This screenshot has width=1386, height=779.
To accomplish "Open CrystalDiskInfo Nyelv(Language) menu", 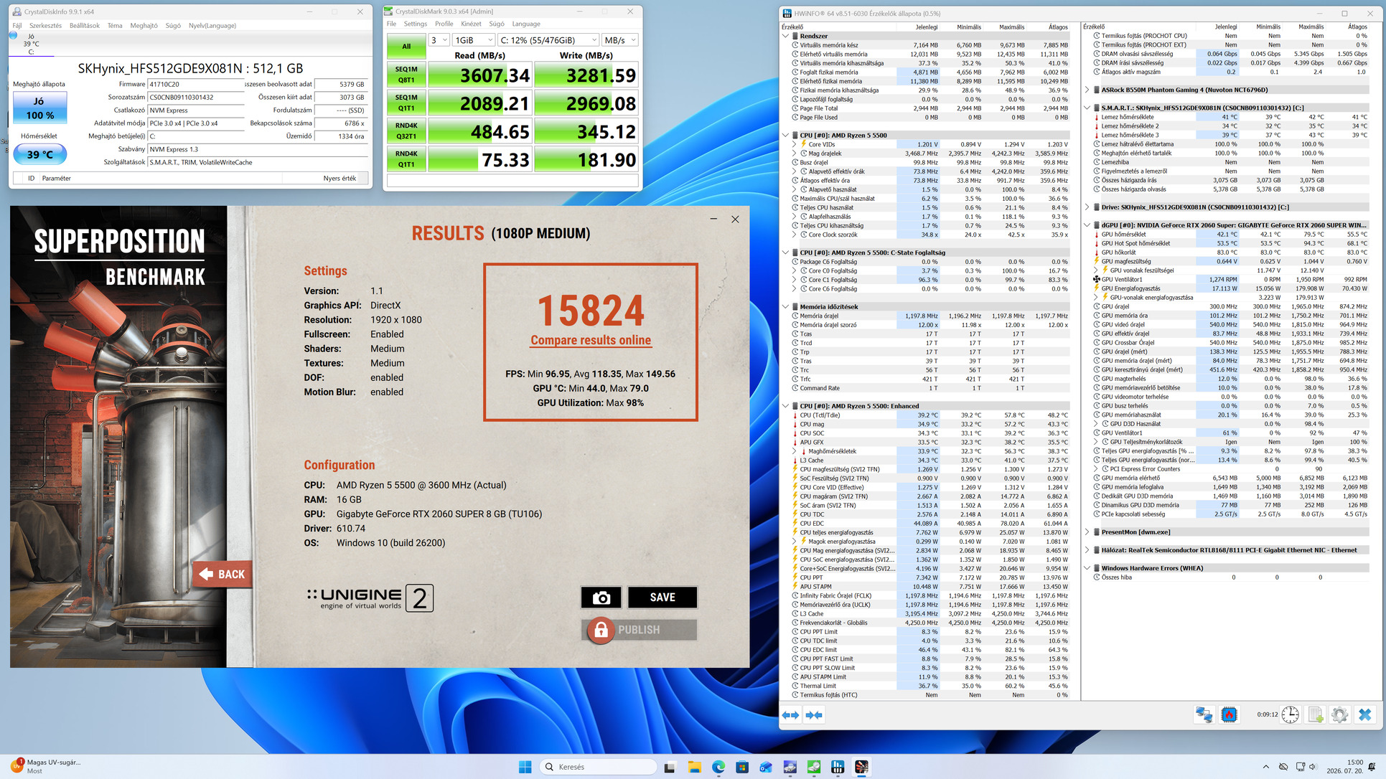I will point(212,25).
